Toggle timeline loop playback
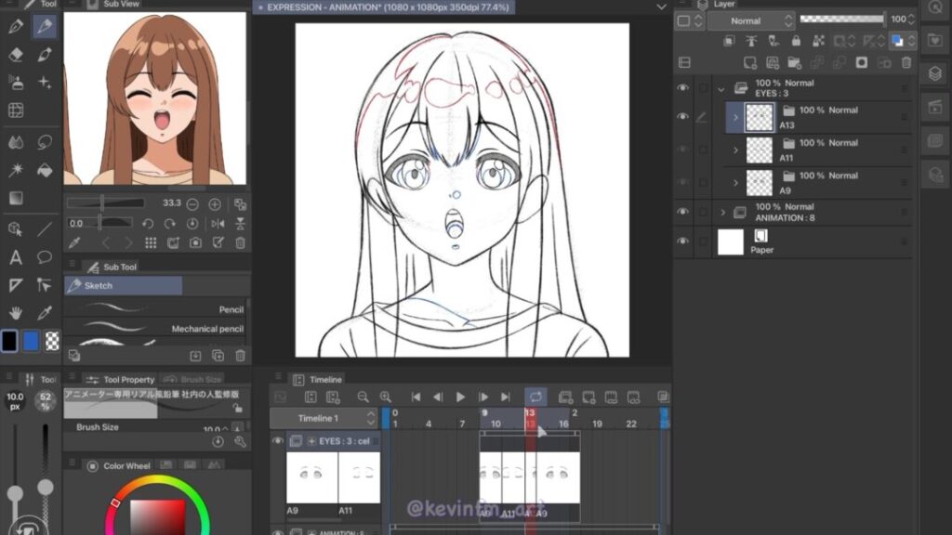This screenshot has height=535, width=952. pyautogui.click(x=535, y=397)
